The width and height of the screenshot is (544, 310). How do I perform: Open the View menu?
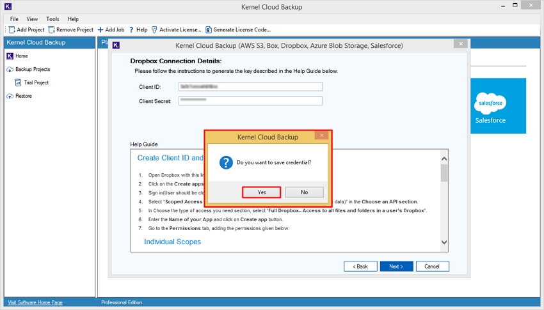(32, 19)
